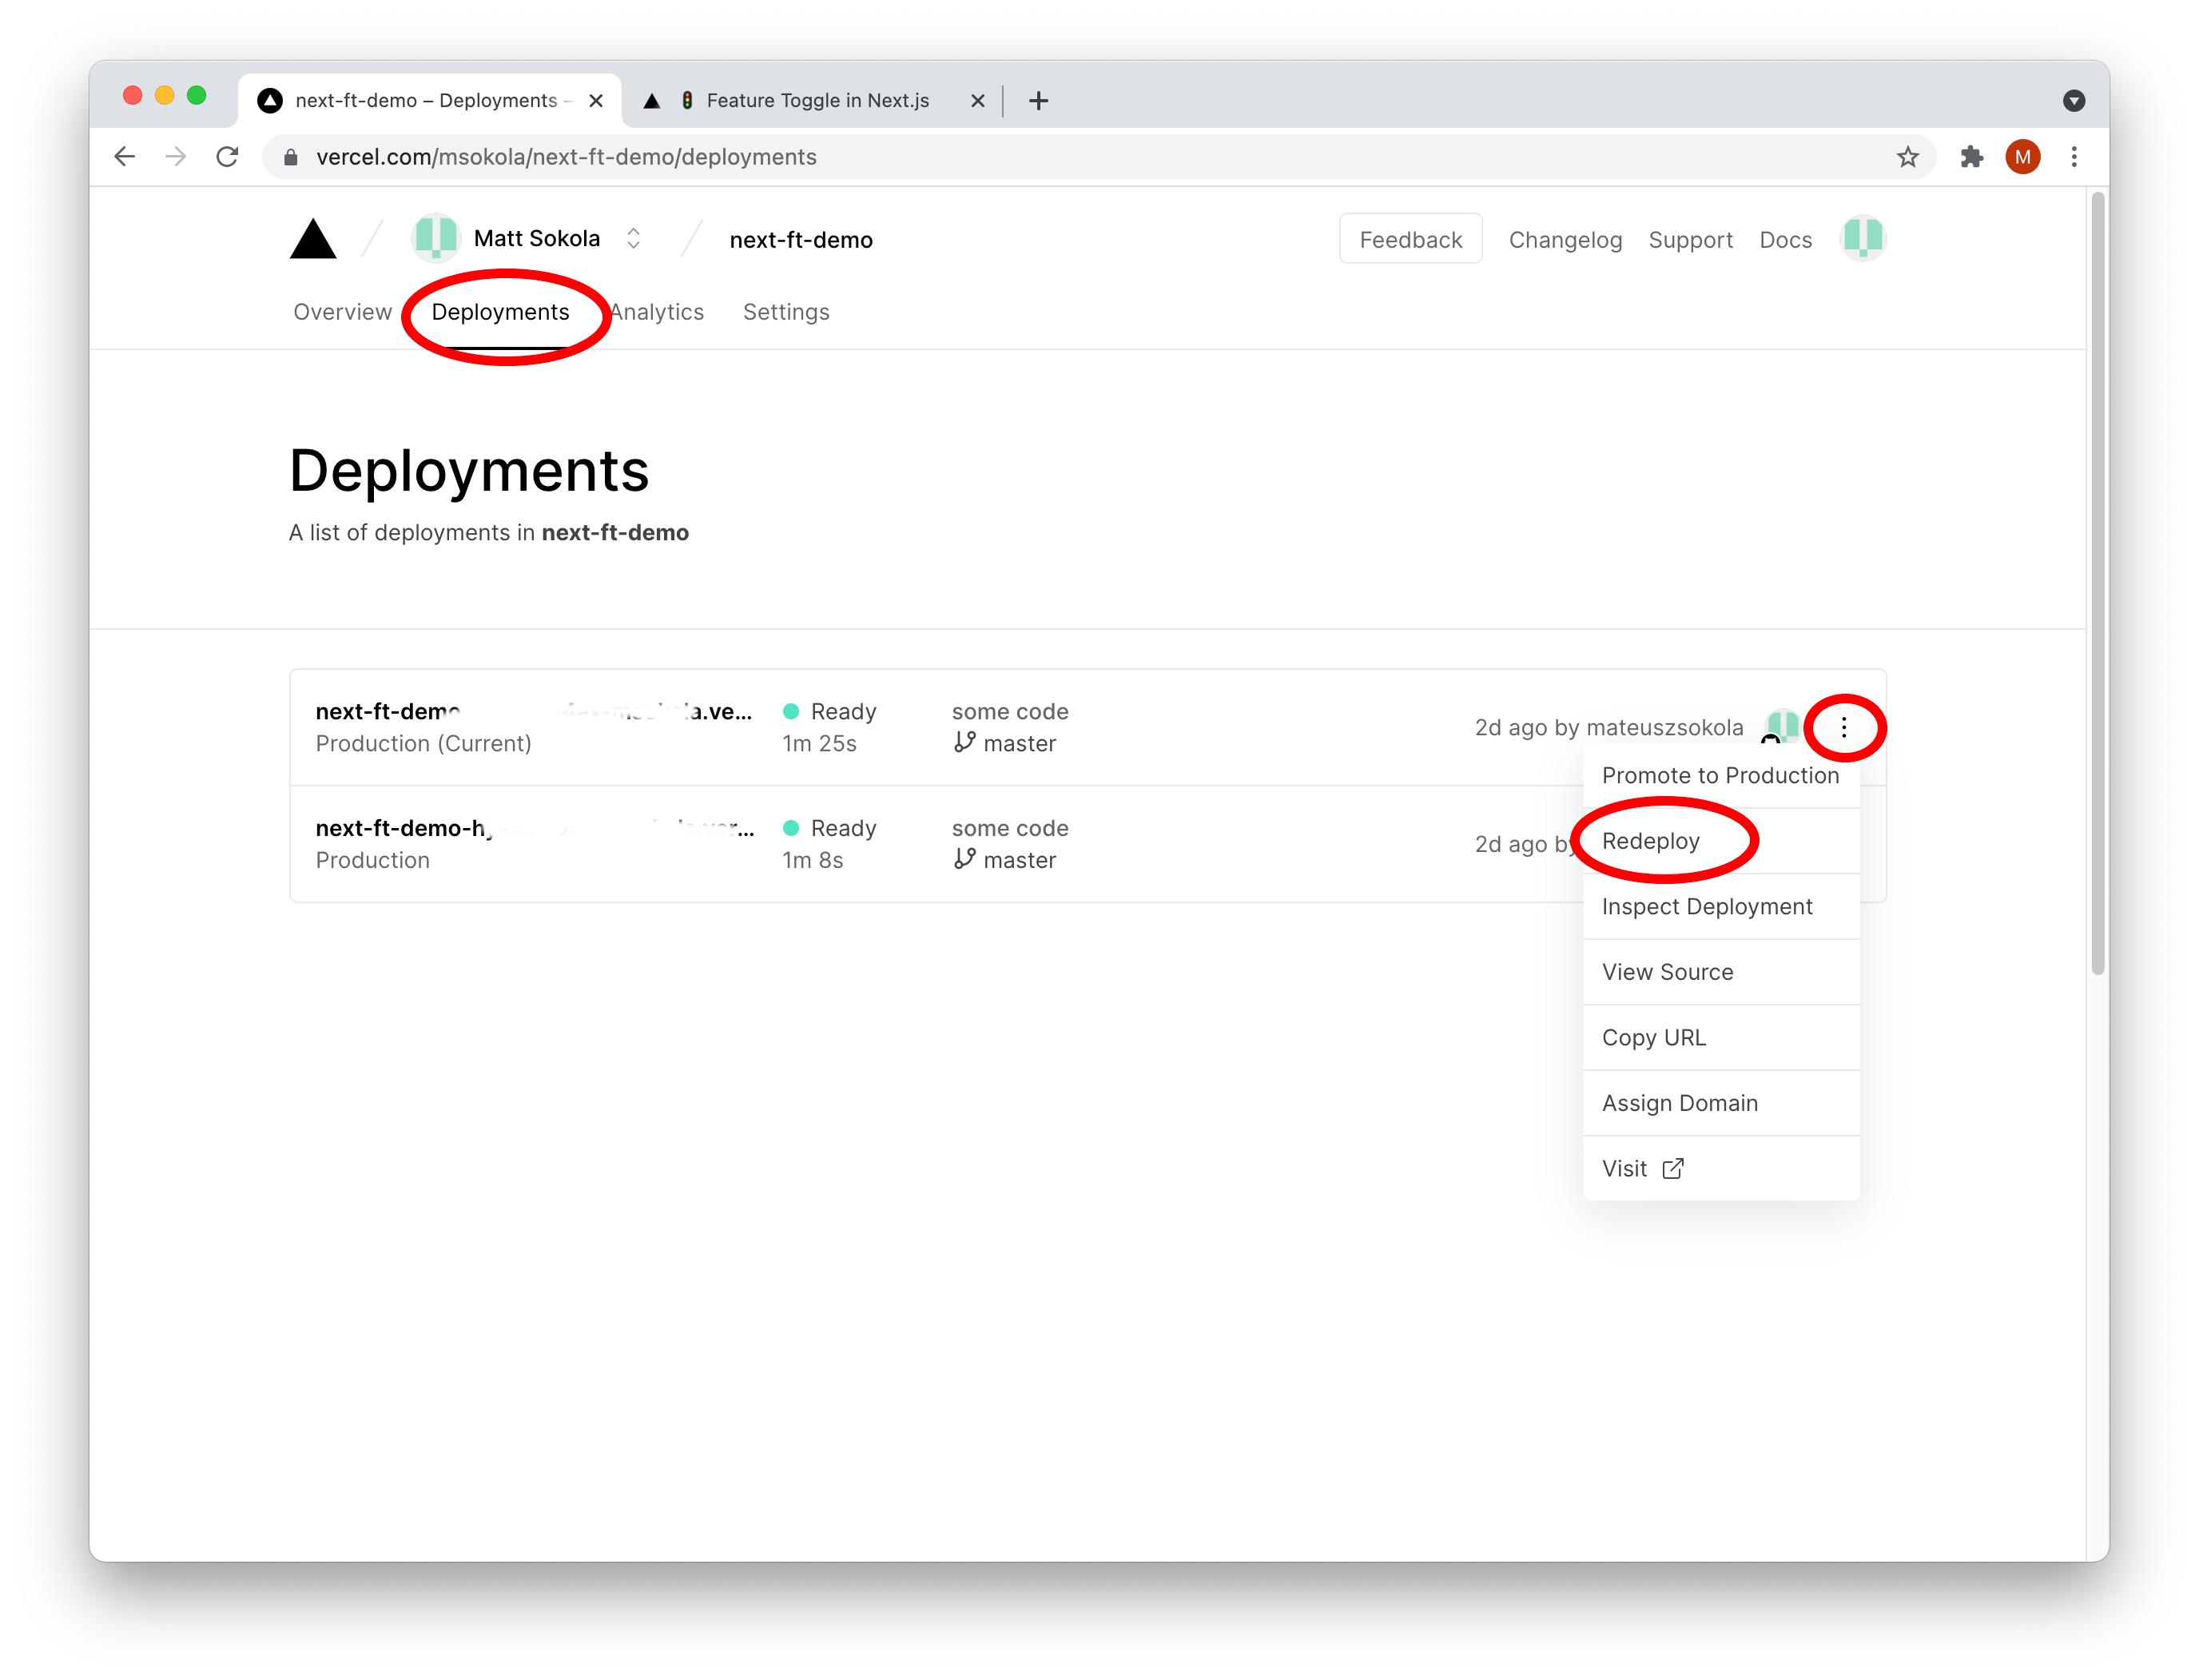Click mateuszsokola avatar on first deployment row
Image resolution: width=2199 pixels, height=1680 pixels.
coord(1782,727)
